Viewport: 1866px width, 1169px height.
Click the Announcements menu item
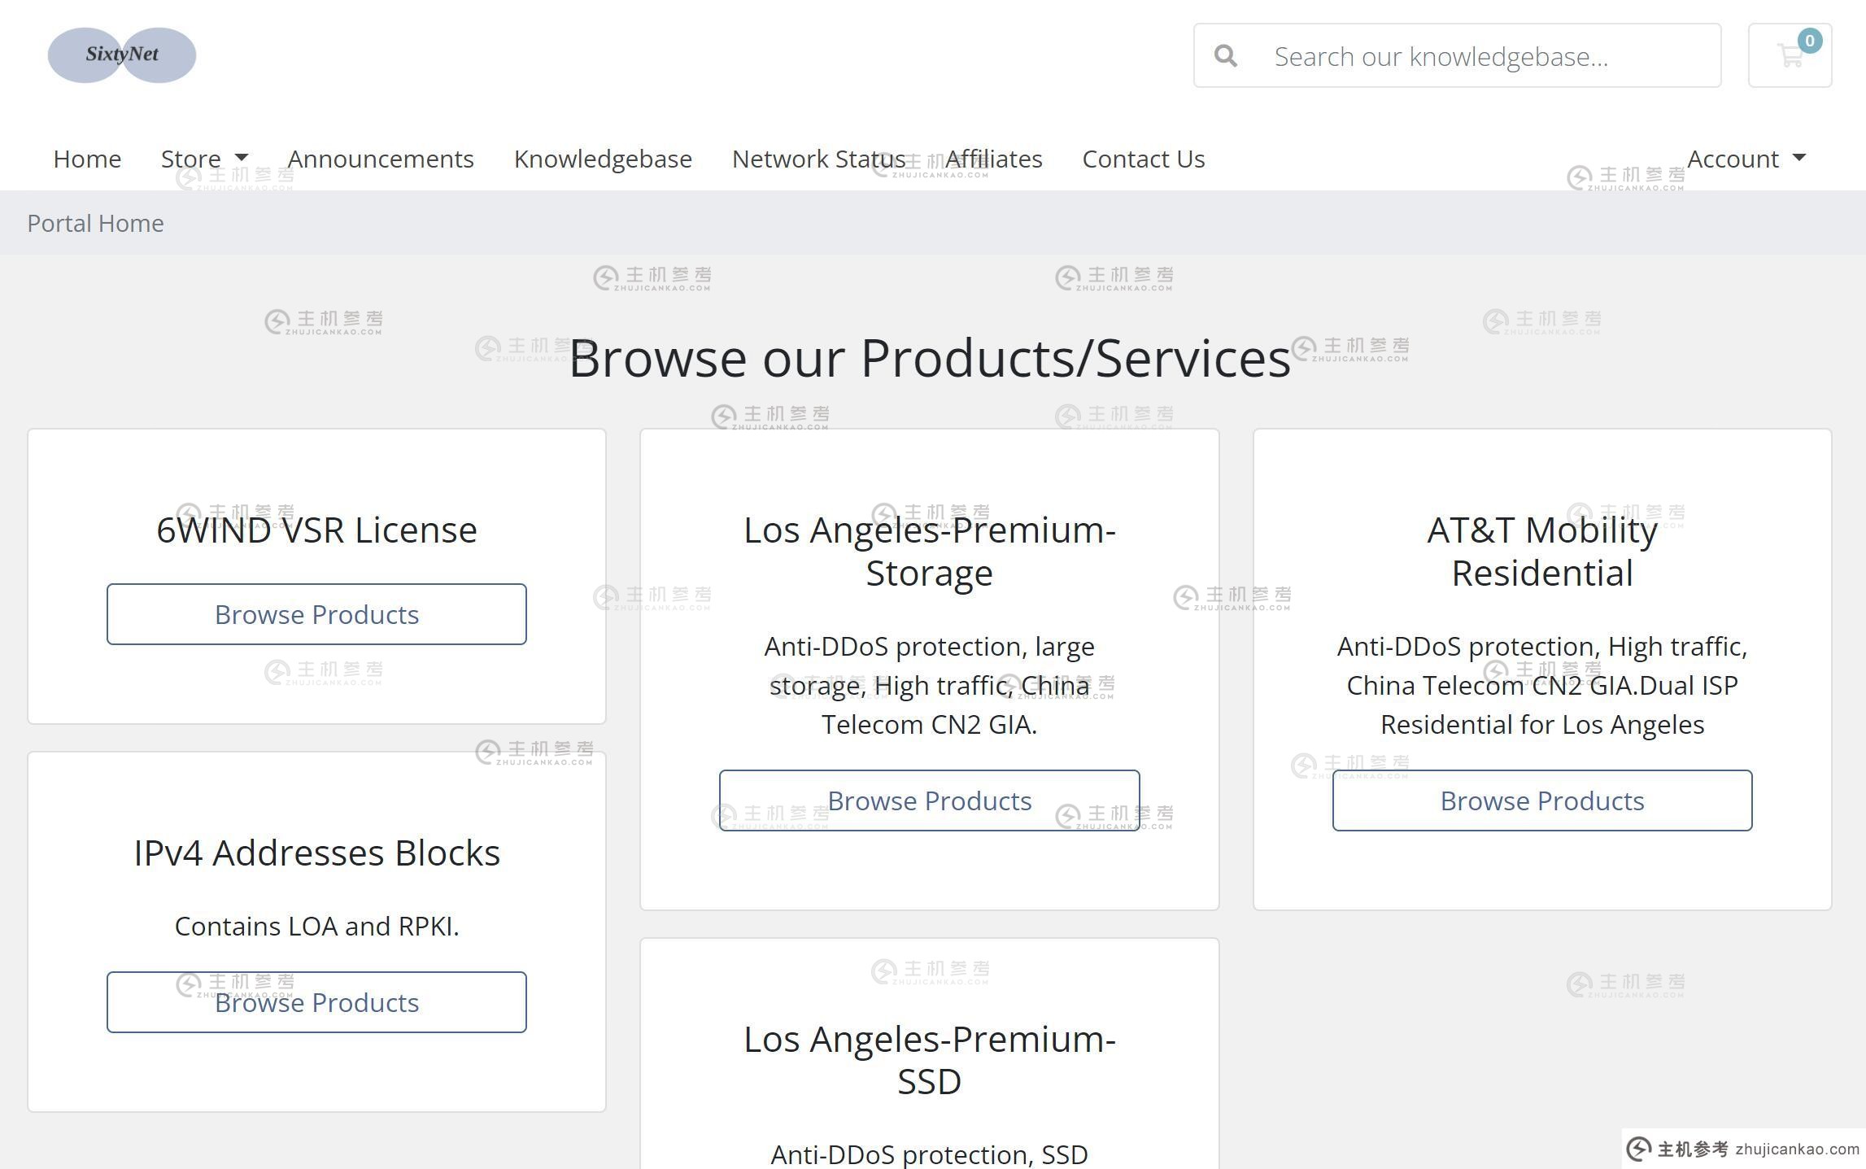(x=381, y=158)
